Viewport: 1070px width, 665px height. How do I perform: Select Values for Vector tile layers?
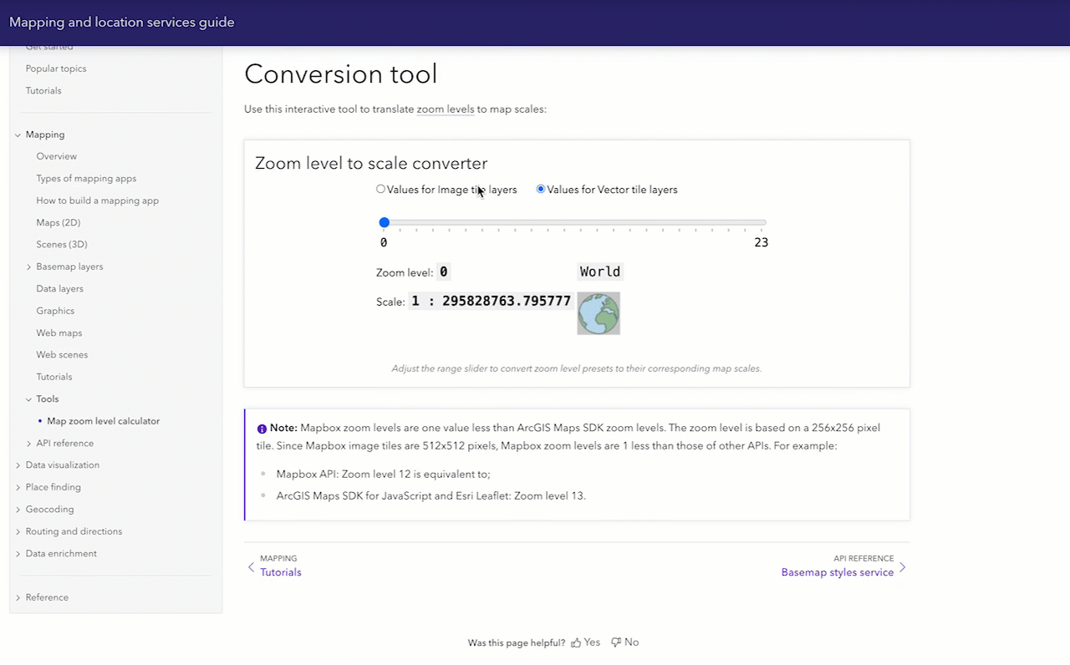click(541, 189)
